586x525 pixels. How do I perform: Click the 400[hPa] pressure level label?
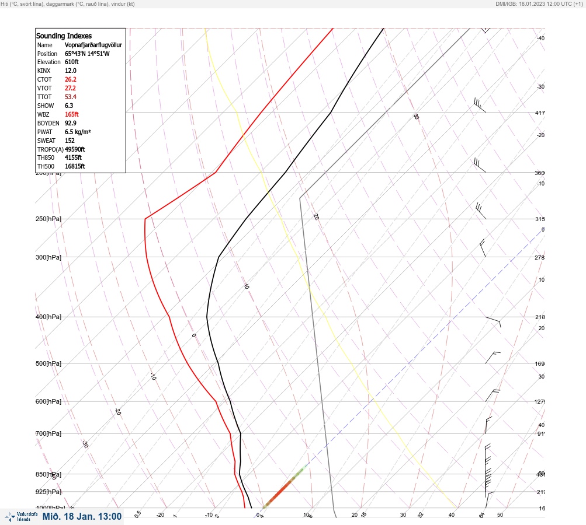(x=48, y=317)
